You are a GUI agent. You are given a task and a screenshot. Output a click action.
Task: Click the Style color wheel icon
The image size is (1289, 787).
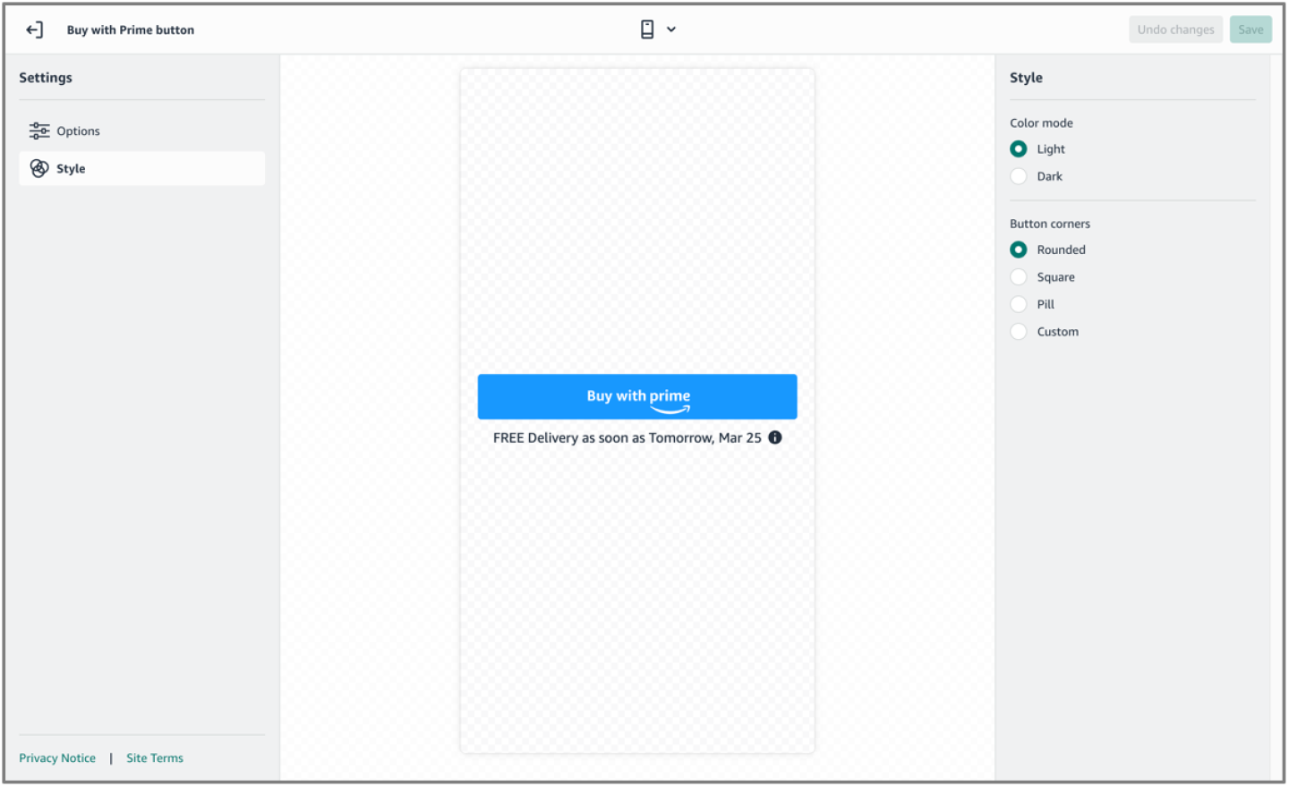[39, 168]
